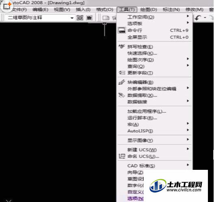214x202 pixels.
Task: Expand the AutoLISP(I) submenu
Action: [x=155, y=131]
